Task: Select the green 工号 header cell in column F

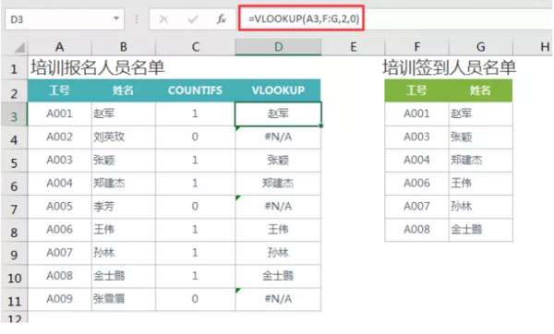Action: click(x=417, y=90)
